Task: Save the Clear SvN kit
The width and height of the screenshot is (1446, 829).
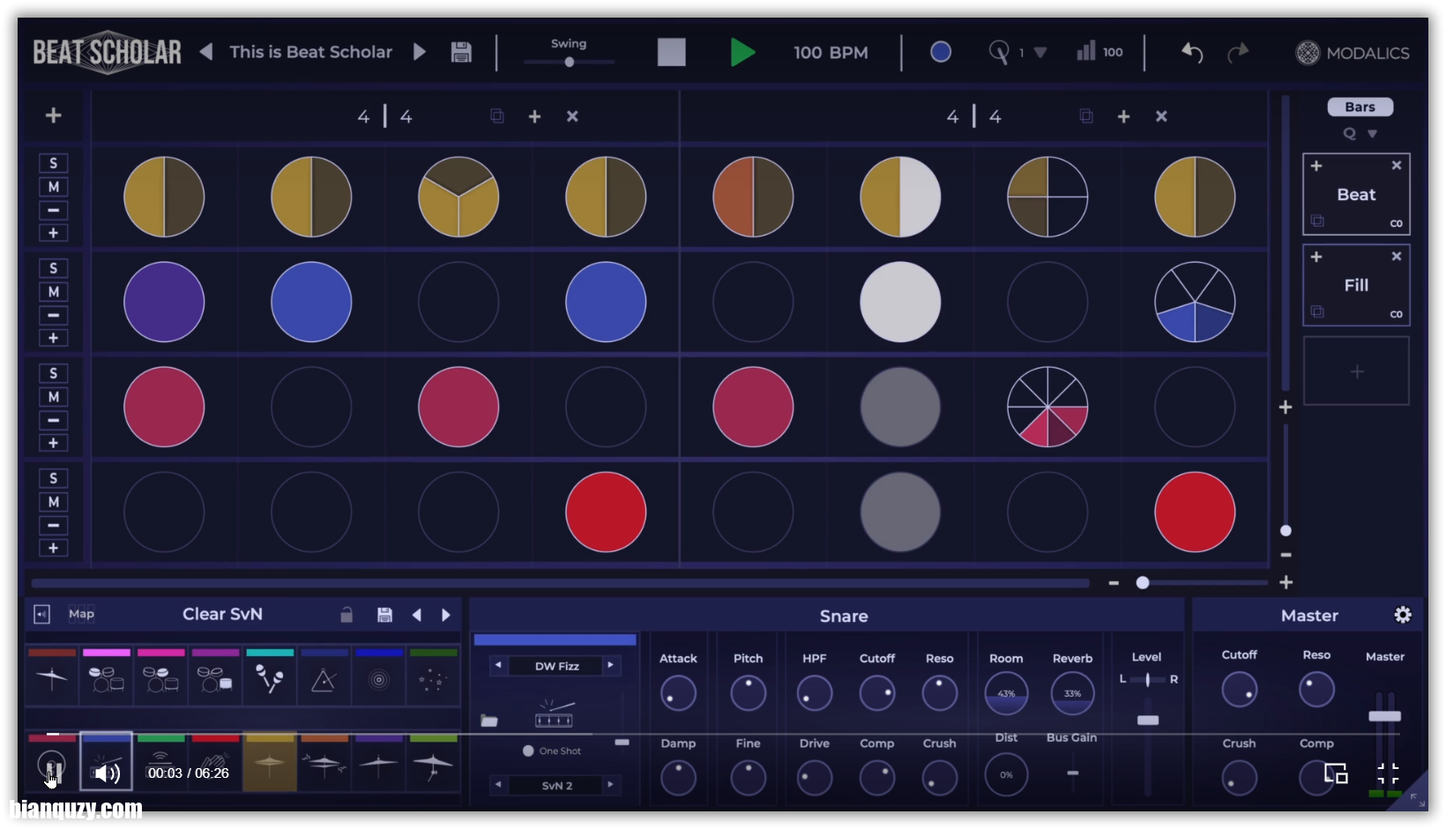Action: [x=384, y=615]
